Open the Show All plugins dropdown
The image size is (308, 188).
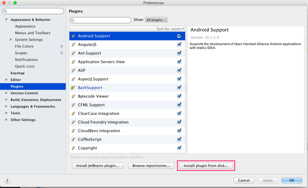click(156, 20)
